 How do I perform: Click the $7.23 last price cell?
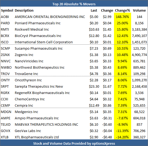94,48
